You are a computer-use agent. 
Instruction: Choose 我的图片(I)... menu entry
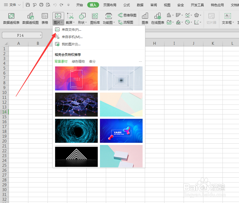click(99, 44)
